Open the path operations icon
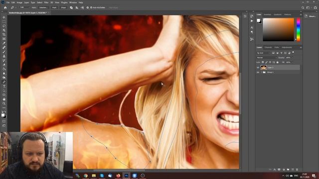The image size is (319, 179). (x=71, y=7)
